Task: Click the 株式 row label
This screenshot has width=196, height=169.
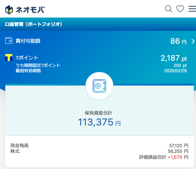Action: (15, 151)
